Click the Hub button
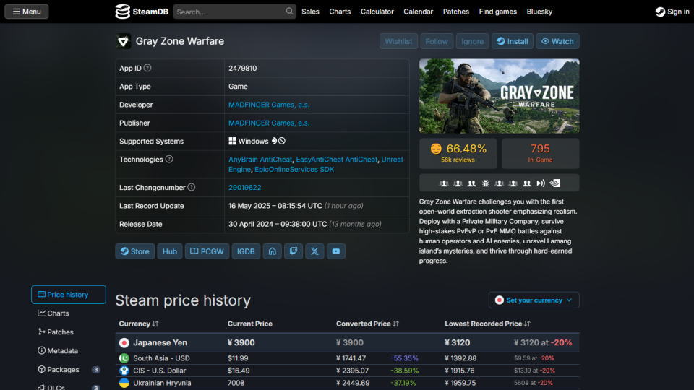 [x=169, y=251]
